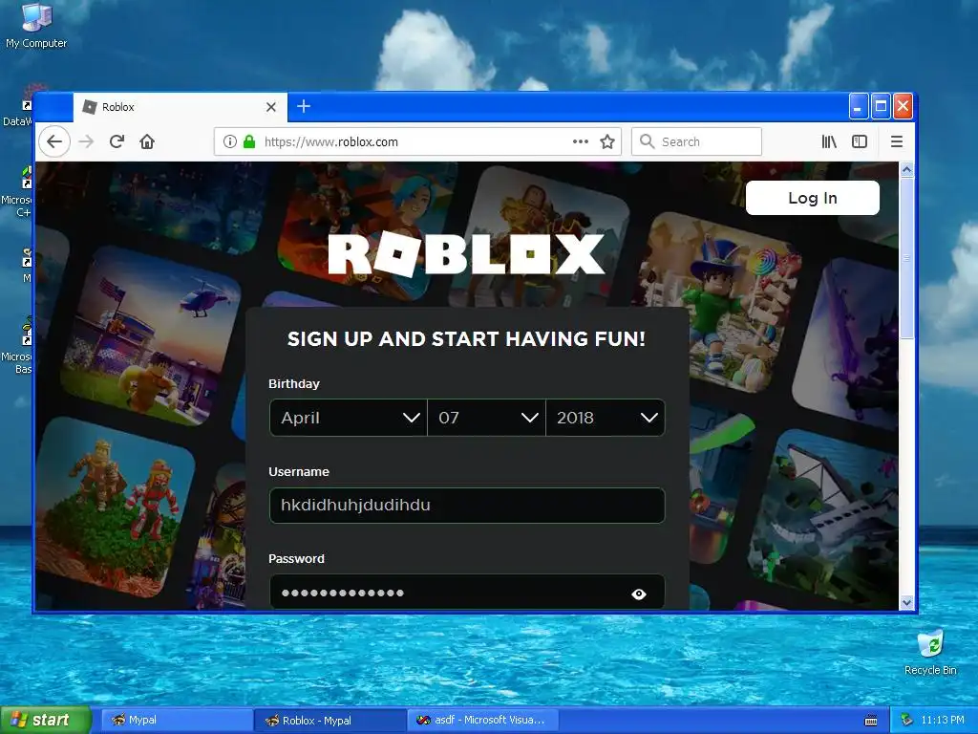Image resolution: width=978 pixels, height=734 pixels.
Task: Click the keyboard icon in taskbar
Action: 871,721
